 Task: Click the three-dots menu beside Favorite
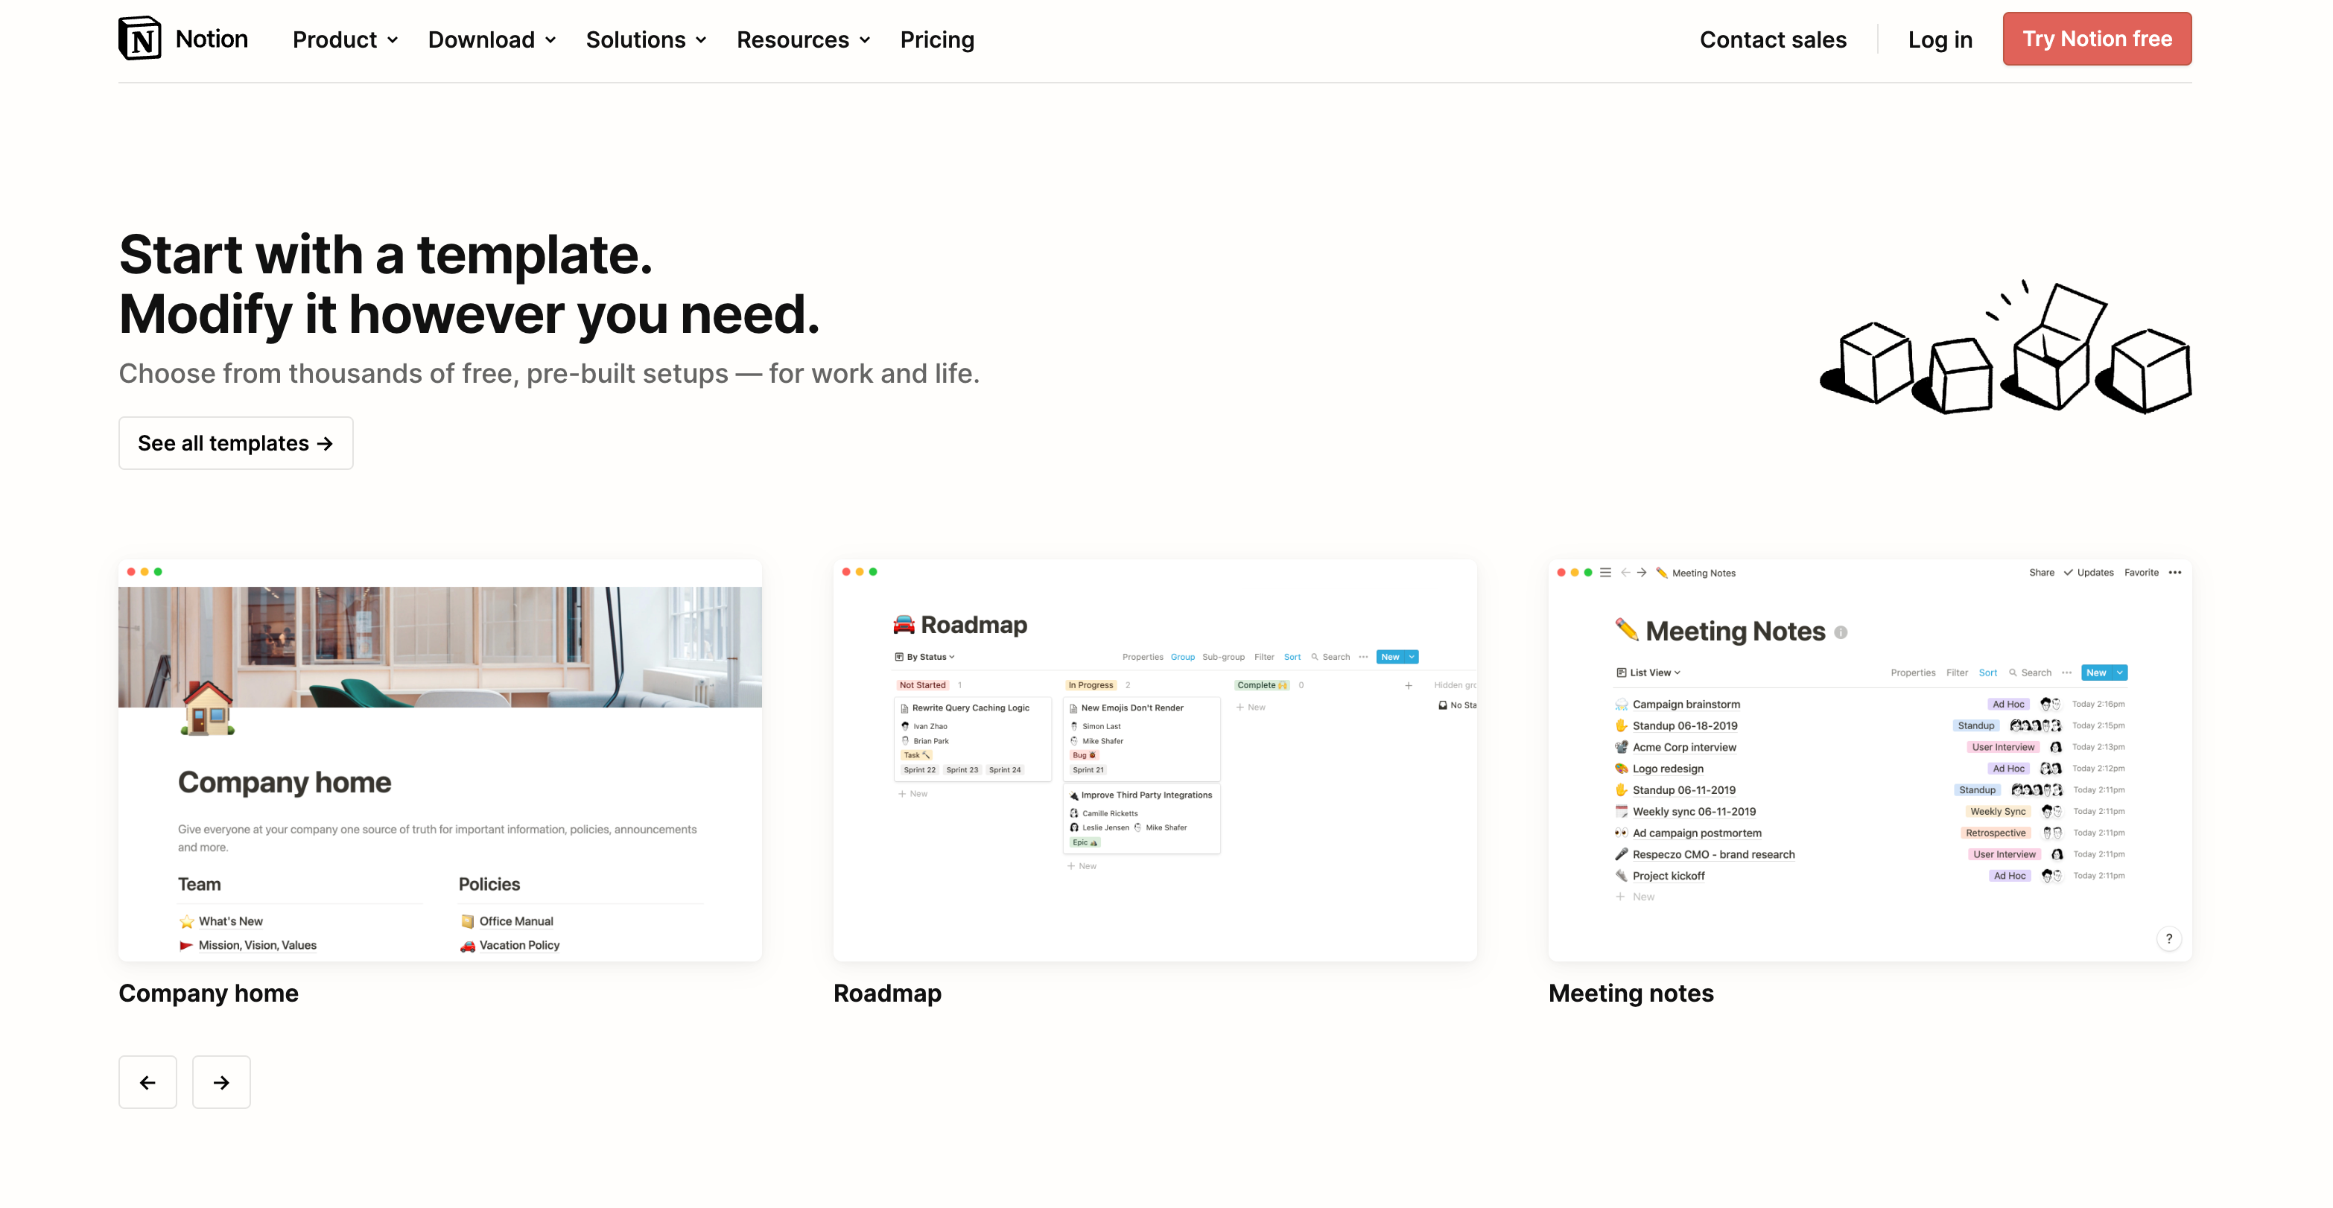2174,572
